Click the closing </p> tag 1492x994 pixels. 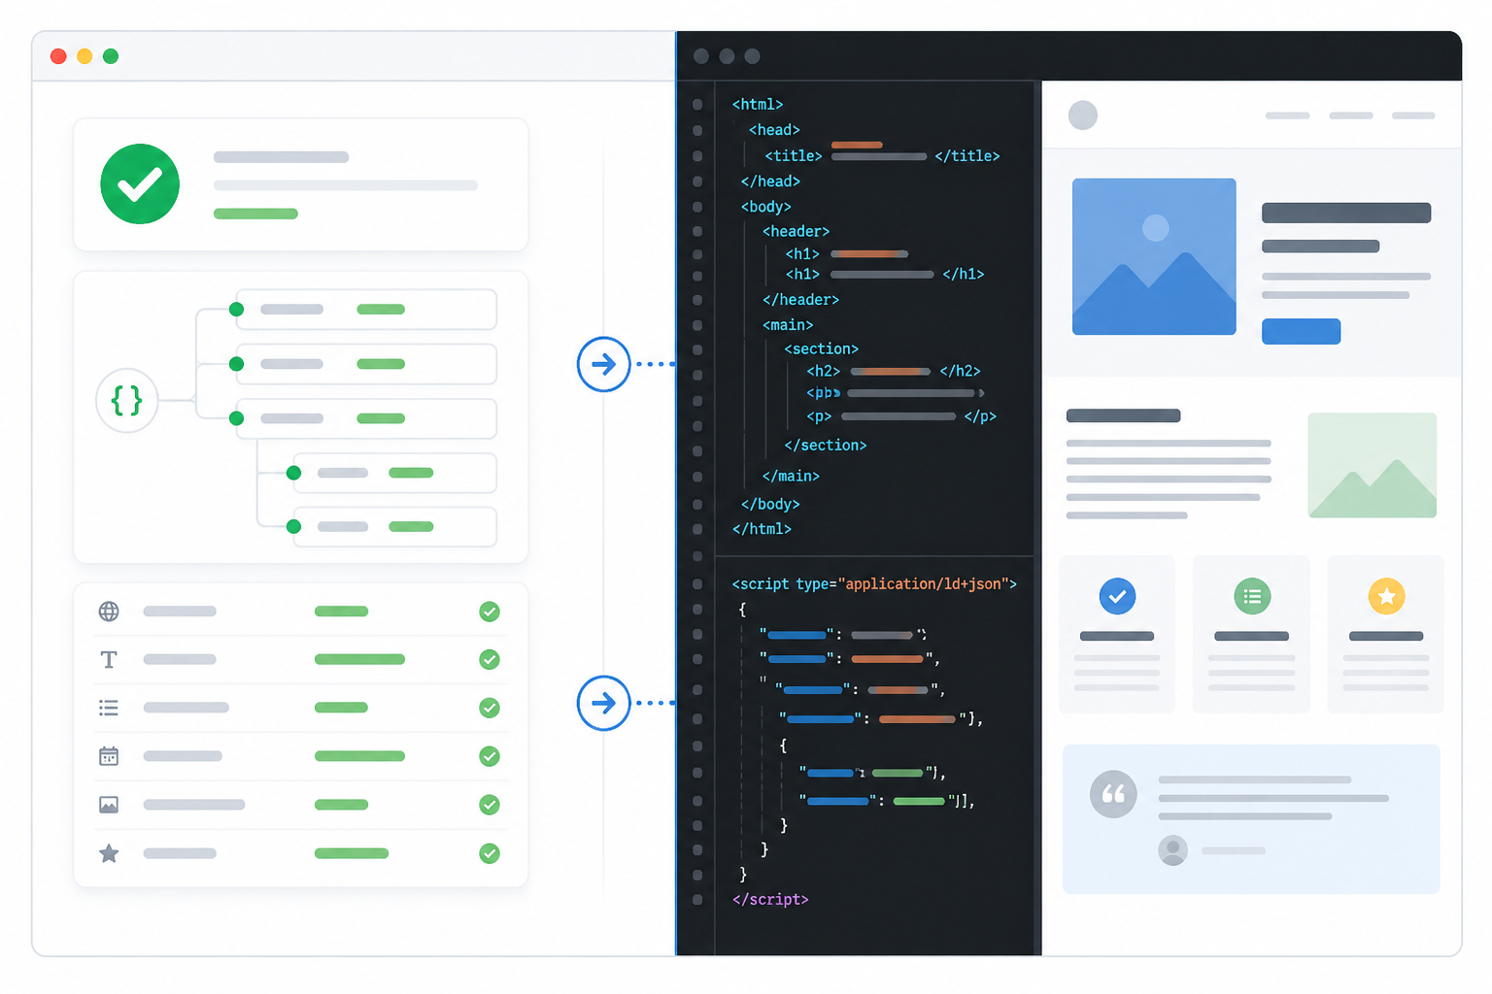pos(980,416)
